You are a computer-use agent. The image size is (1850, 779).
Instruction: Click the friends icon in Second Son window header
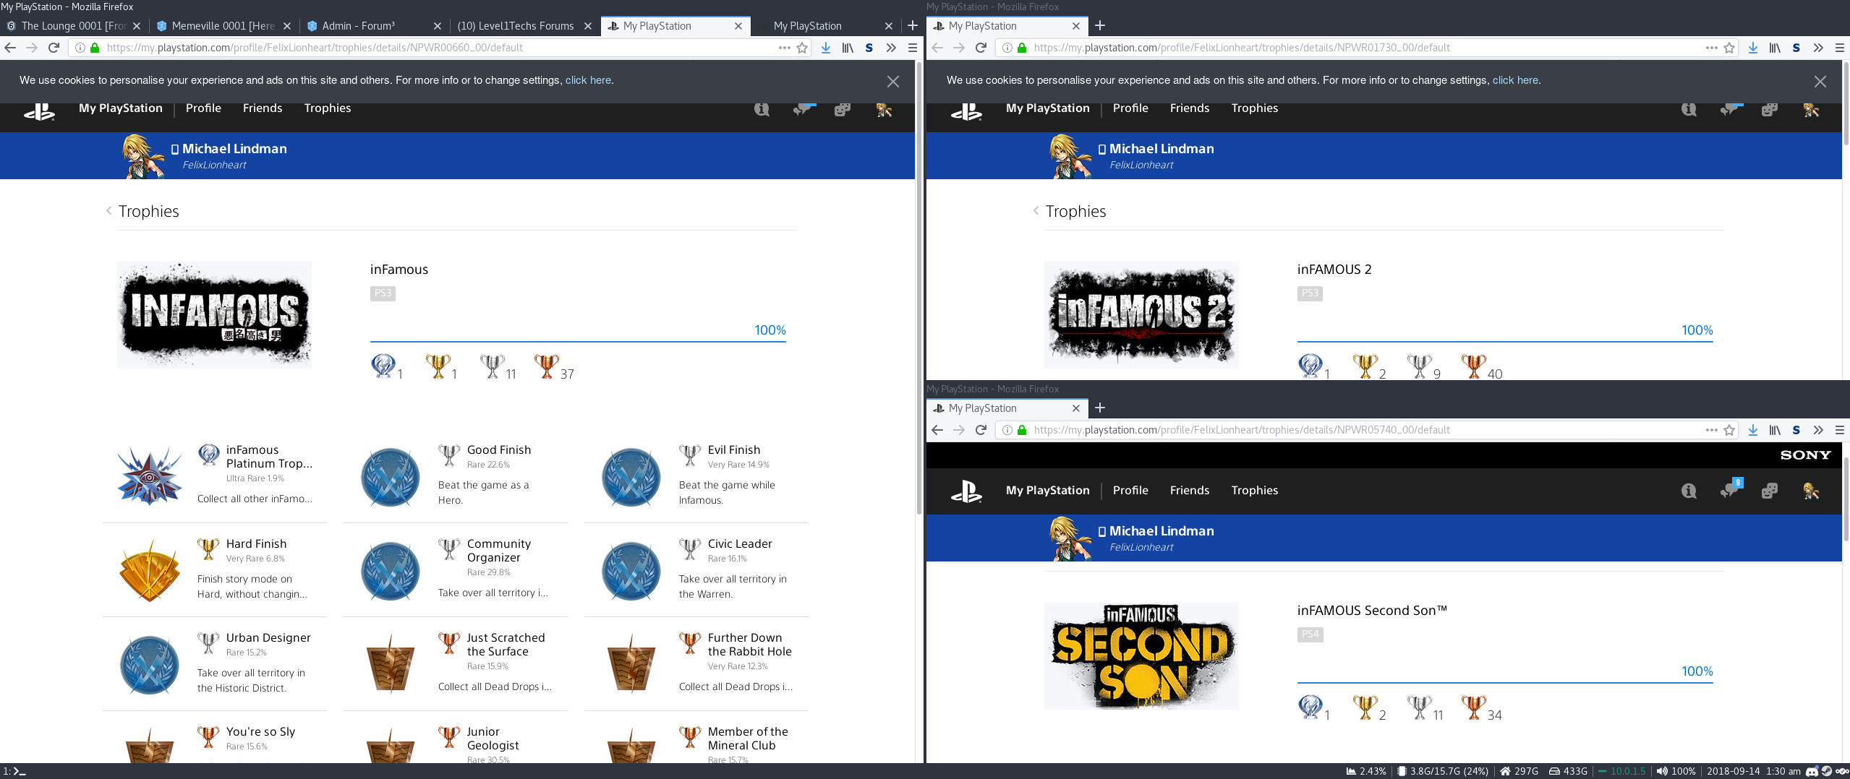coord(1770,491)
